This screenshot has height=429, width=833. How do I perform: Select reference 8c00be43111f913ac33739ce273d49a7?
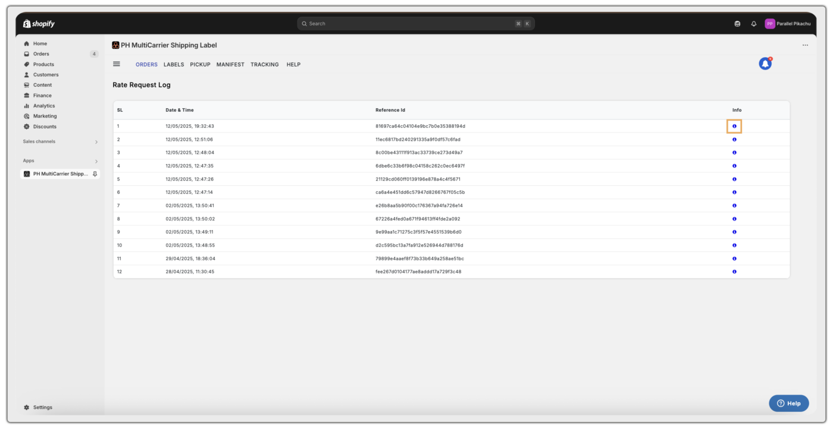(x=419, y=153)
